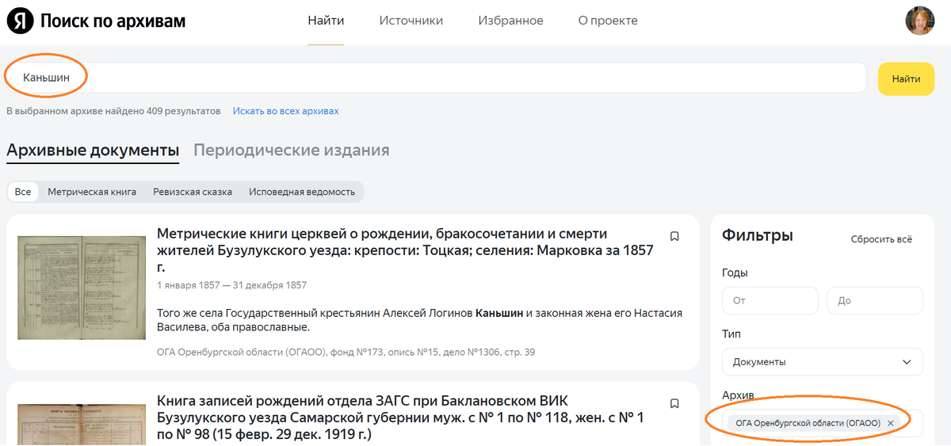Viewport: 951px width, 446px height.
Task: Click Сбросить всё to reset filters
Action: (x=881, y=238)
